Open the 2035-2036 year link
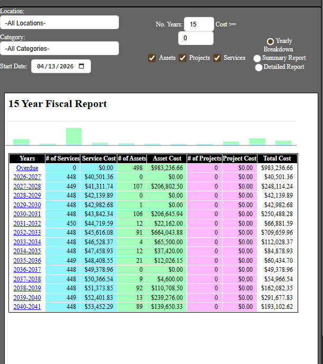 pos(27,261)
